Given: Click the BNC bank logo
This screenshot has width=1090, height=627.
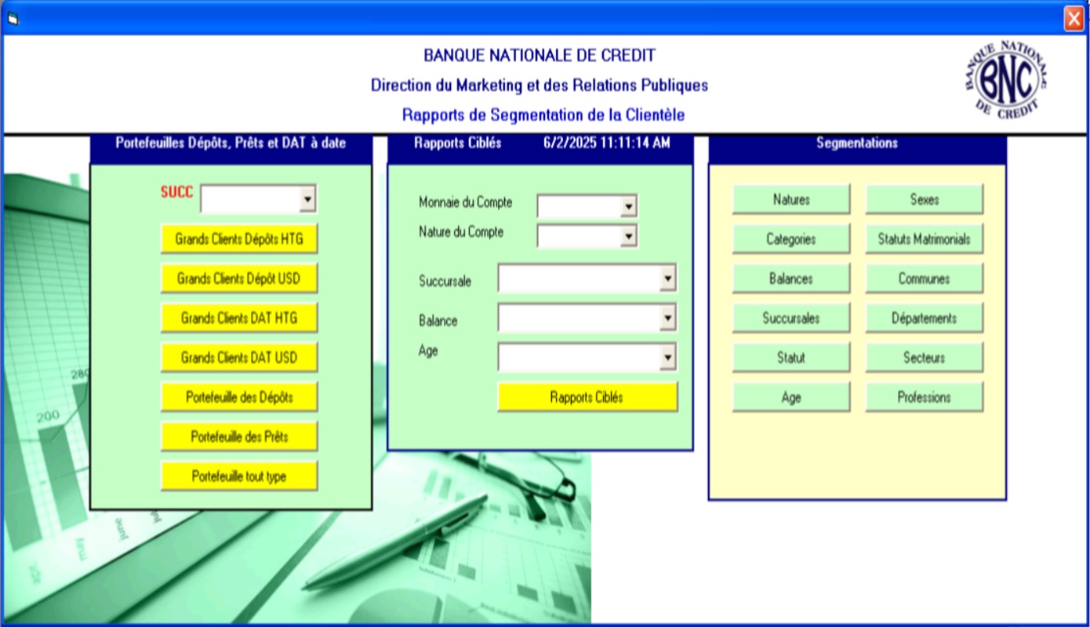Looking at the screenshot, I should pos(1006,78).
